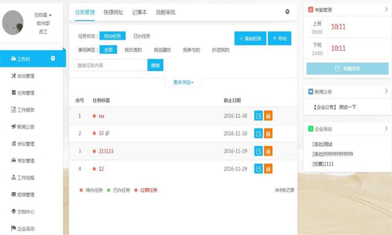The image size is (392, 235).
Task: Filter by 我负责的 tasks
Action: (x=133, y=50)
